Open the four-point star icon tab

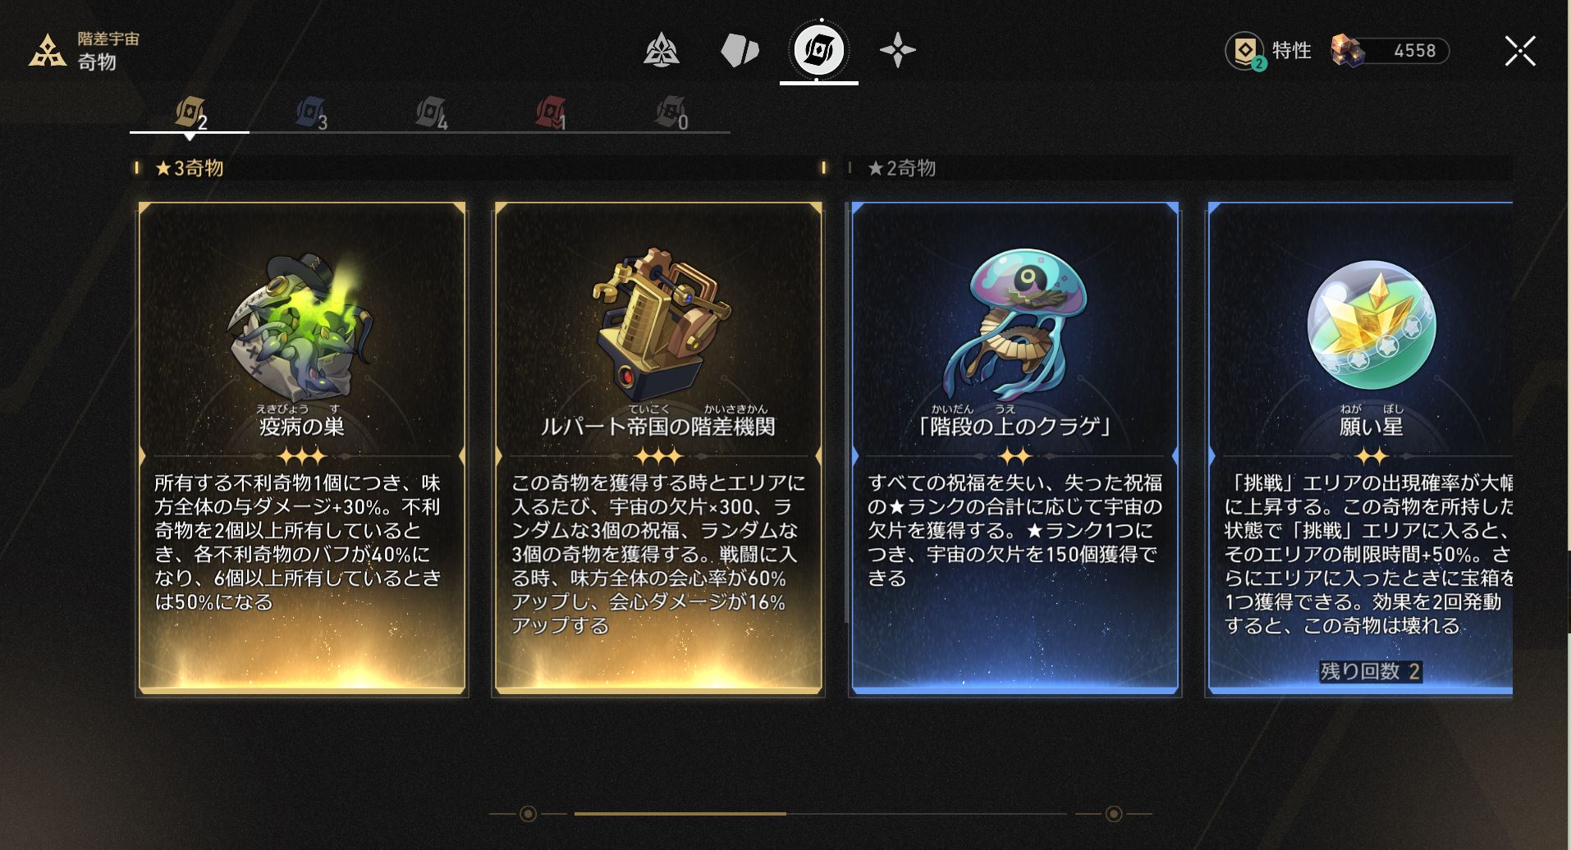point(897,50)
